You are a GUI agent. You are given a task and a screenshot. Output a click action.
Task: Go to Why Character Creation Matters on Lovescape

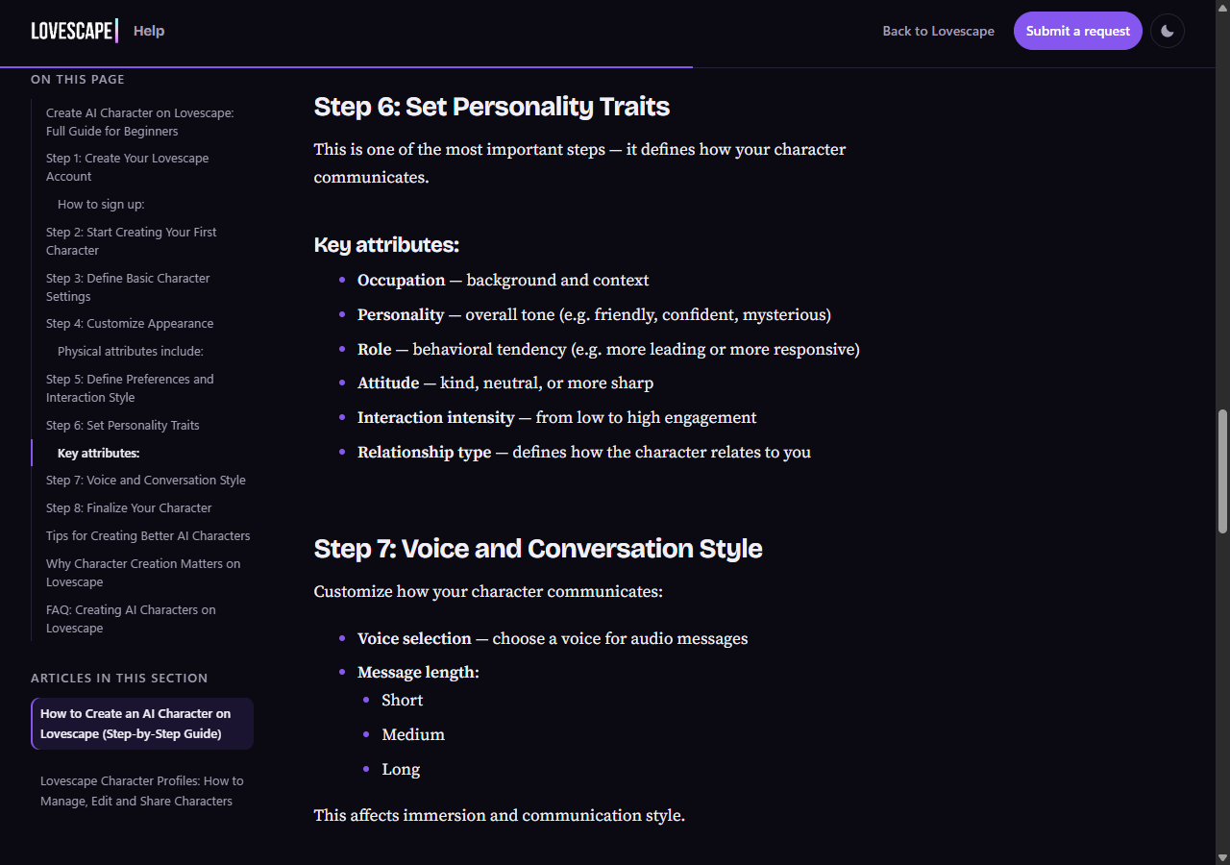[143, 573]
